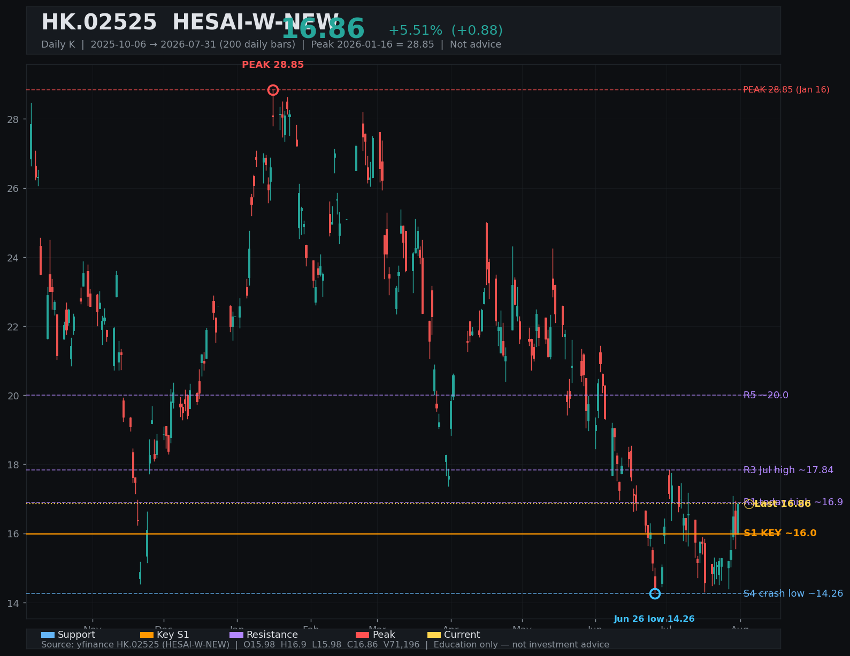Click the red peak circle marker on chart
The width and height of the screenshot is (850, 656).
coord(273,90)
